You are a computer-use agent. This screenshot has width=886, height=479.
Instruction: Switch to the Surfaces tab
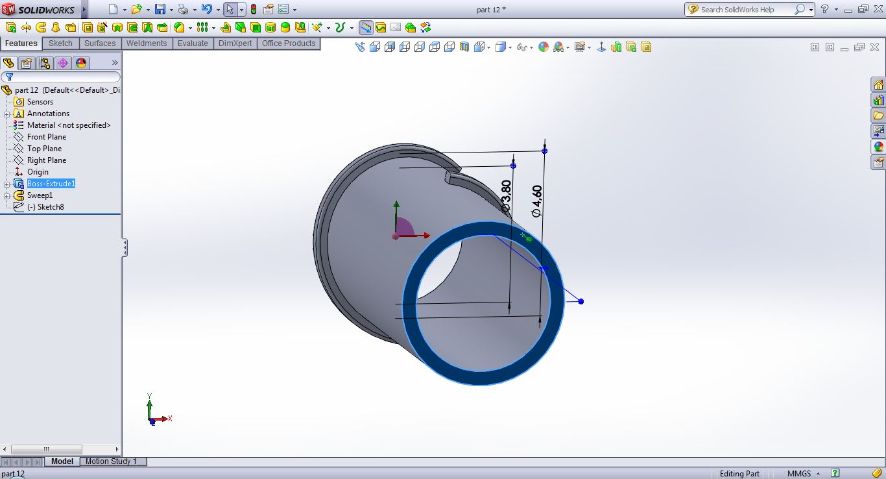coord(100,43)
